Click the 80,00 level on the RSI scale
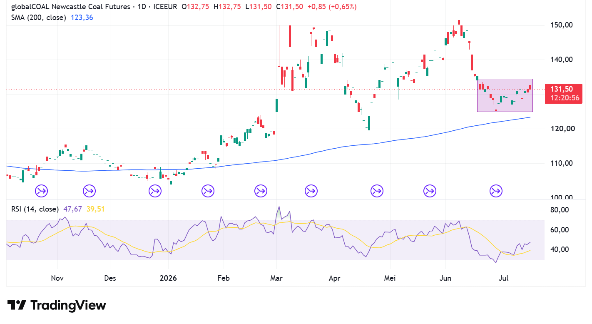 tap(560, 210)
